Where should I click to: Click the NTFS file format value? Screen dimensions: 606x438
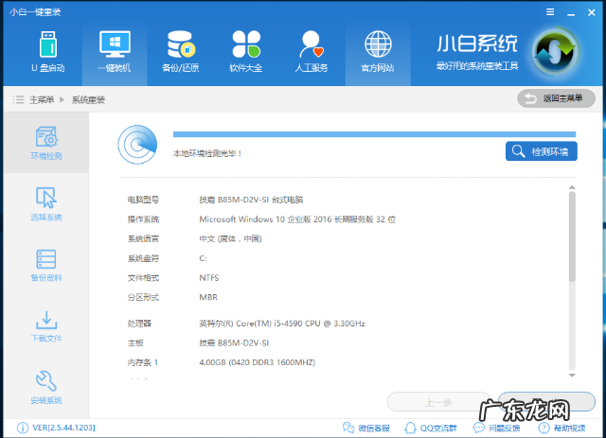point(209,278)
